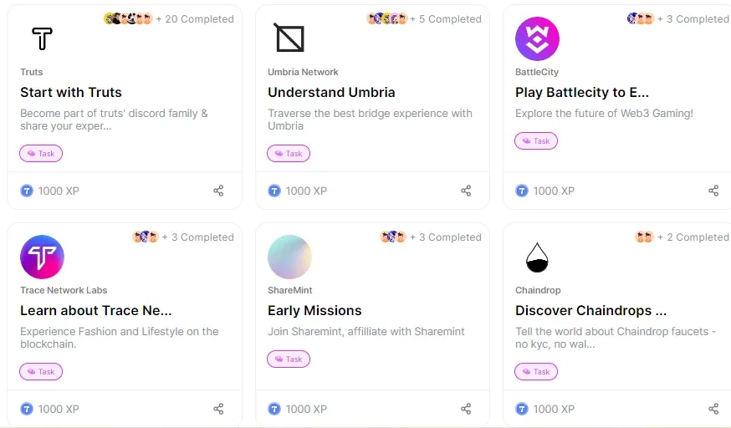
Task: Click the purple BattleCity logo
Action: pos(537,38)
